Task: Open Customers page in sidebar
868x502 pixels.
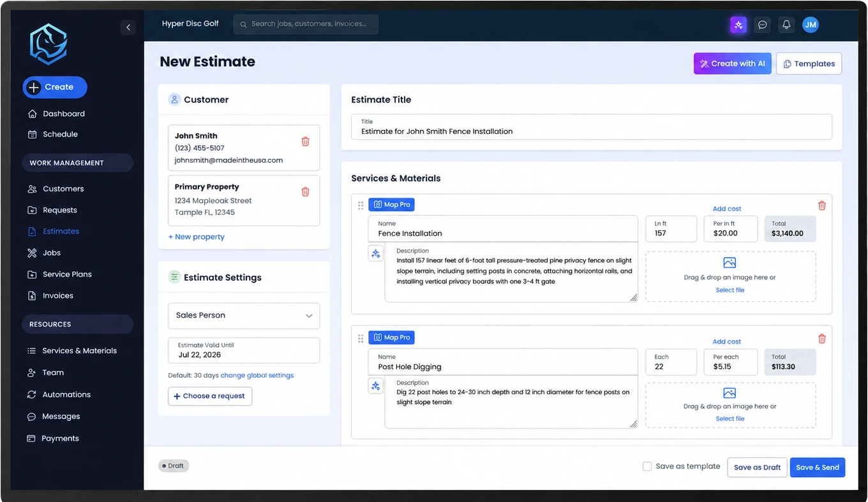Action: [x=63, y=189]
